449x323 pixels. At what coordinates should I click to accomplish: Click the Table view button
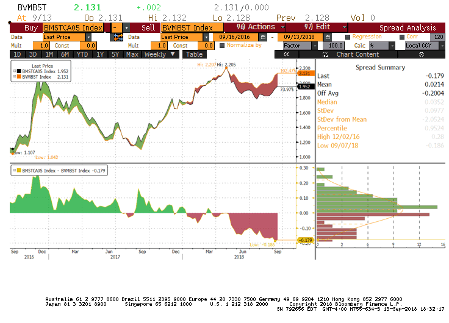(x=195, y=54)
